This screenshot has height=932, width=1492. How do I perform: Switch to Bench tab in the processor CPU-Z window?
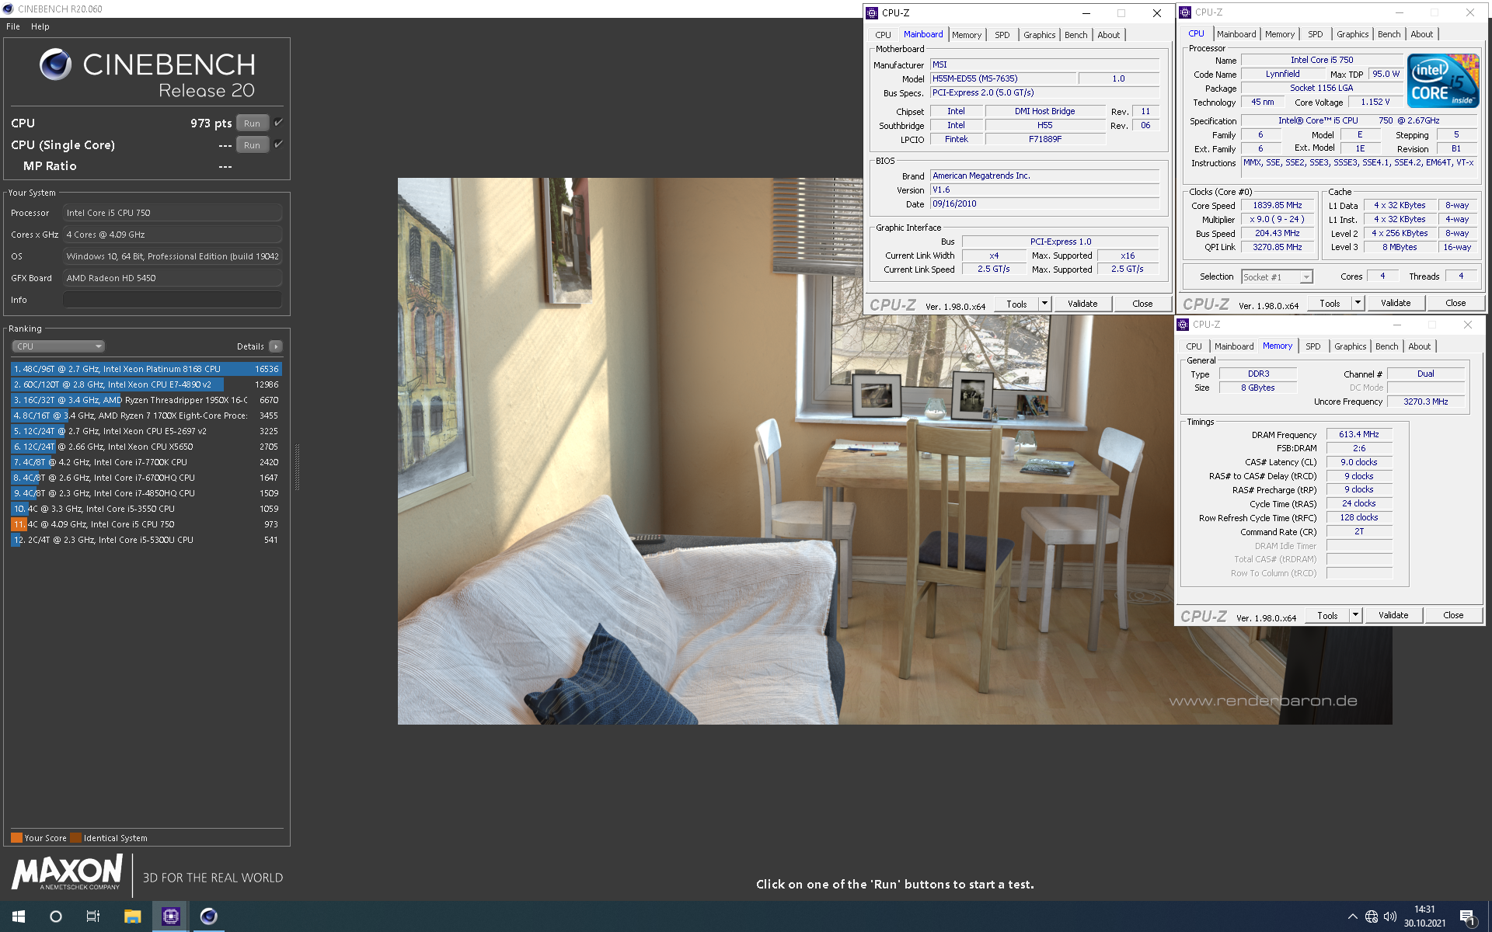1389,34
